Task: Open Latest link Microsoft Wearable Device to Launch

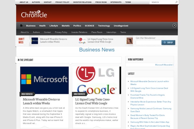Action: coord(150,83)
